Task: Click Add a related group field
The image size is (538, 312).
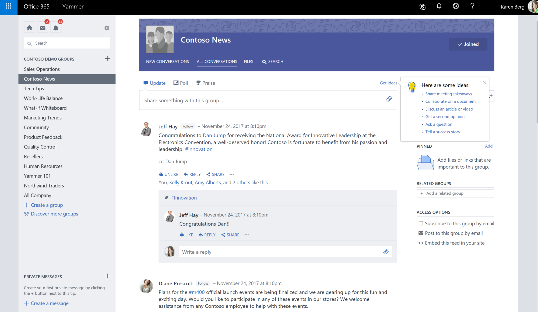Action: [x=455, y=193]
